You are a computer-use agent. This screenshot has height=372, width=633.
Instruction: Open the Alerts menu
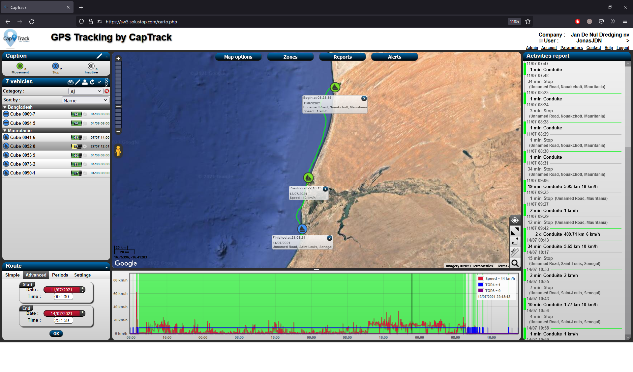(394, 57)
